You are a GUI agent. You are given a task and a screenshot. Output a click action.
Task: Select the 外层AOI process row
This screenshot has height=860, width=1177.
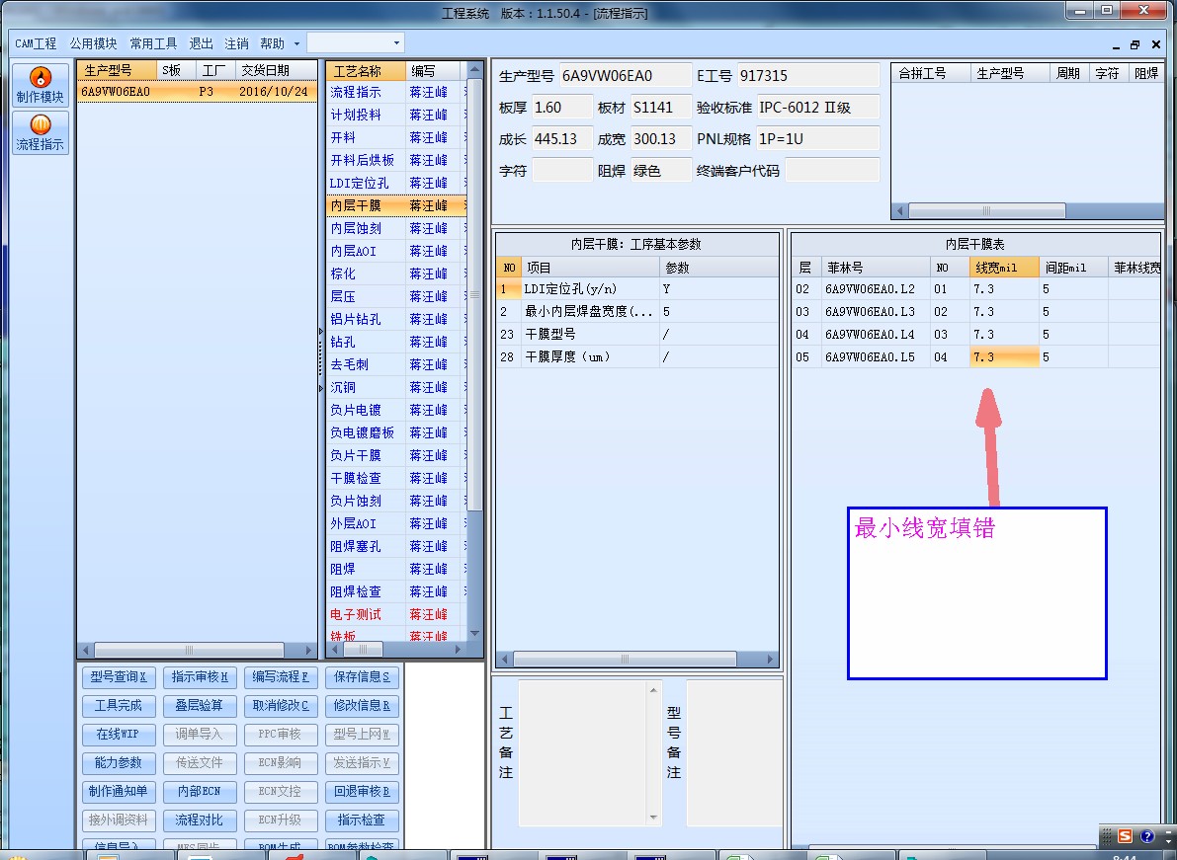click(396, 523)
